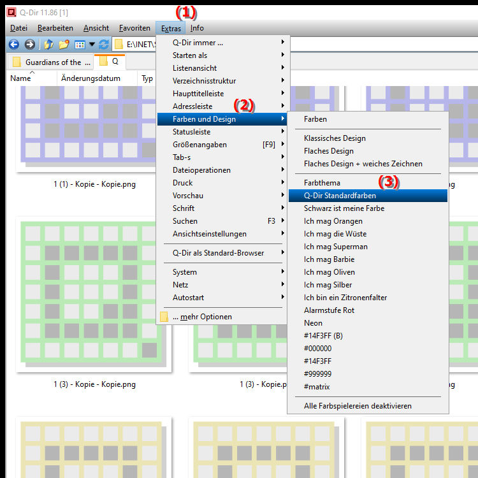
Task: Choose Ich mag Superman theme
Action: 368,247
